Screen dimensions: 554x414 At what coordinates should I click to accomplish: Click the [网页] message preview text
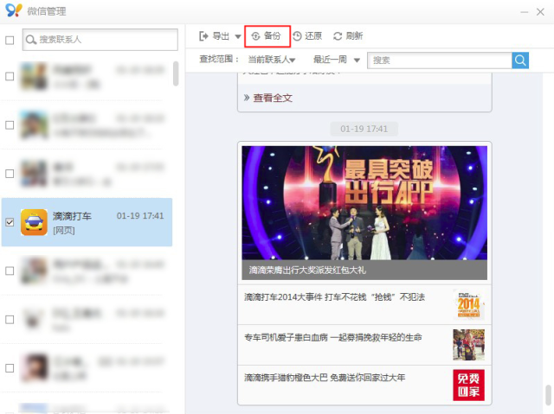point(63,231)
